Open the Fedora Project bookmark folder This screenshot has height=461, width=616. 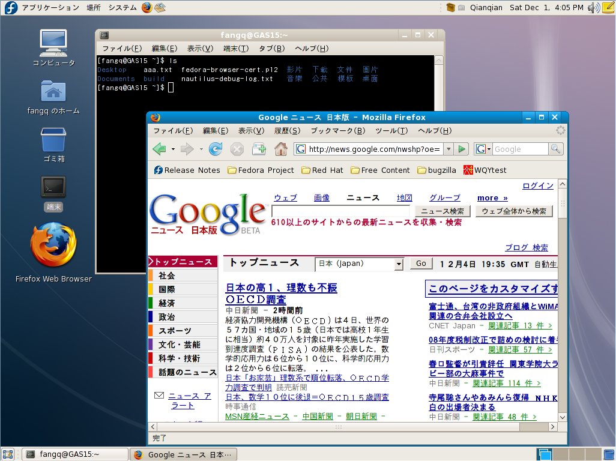[x=261, y=170]
